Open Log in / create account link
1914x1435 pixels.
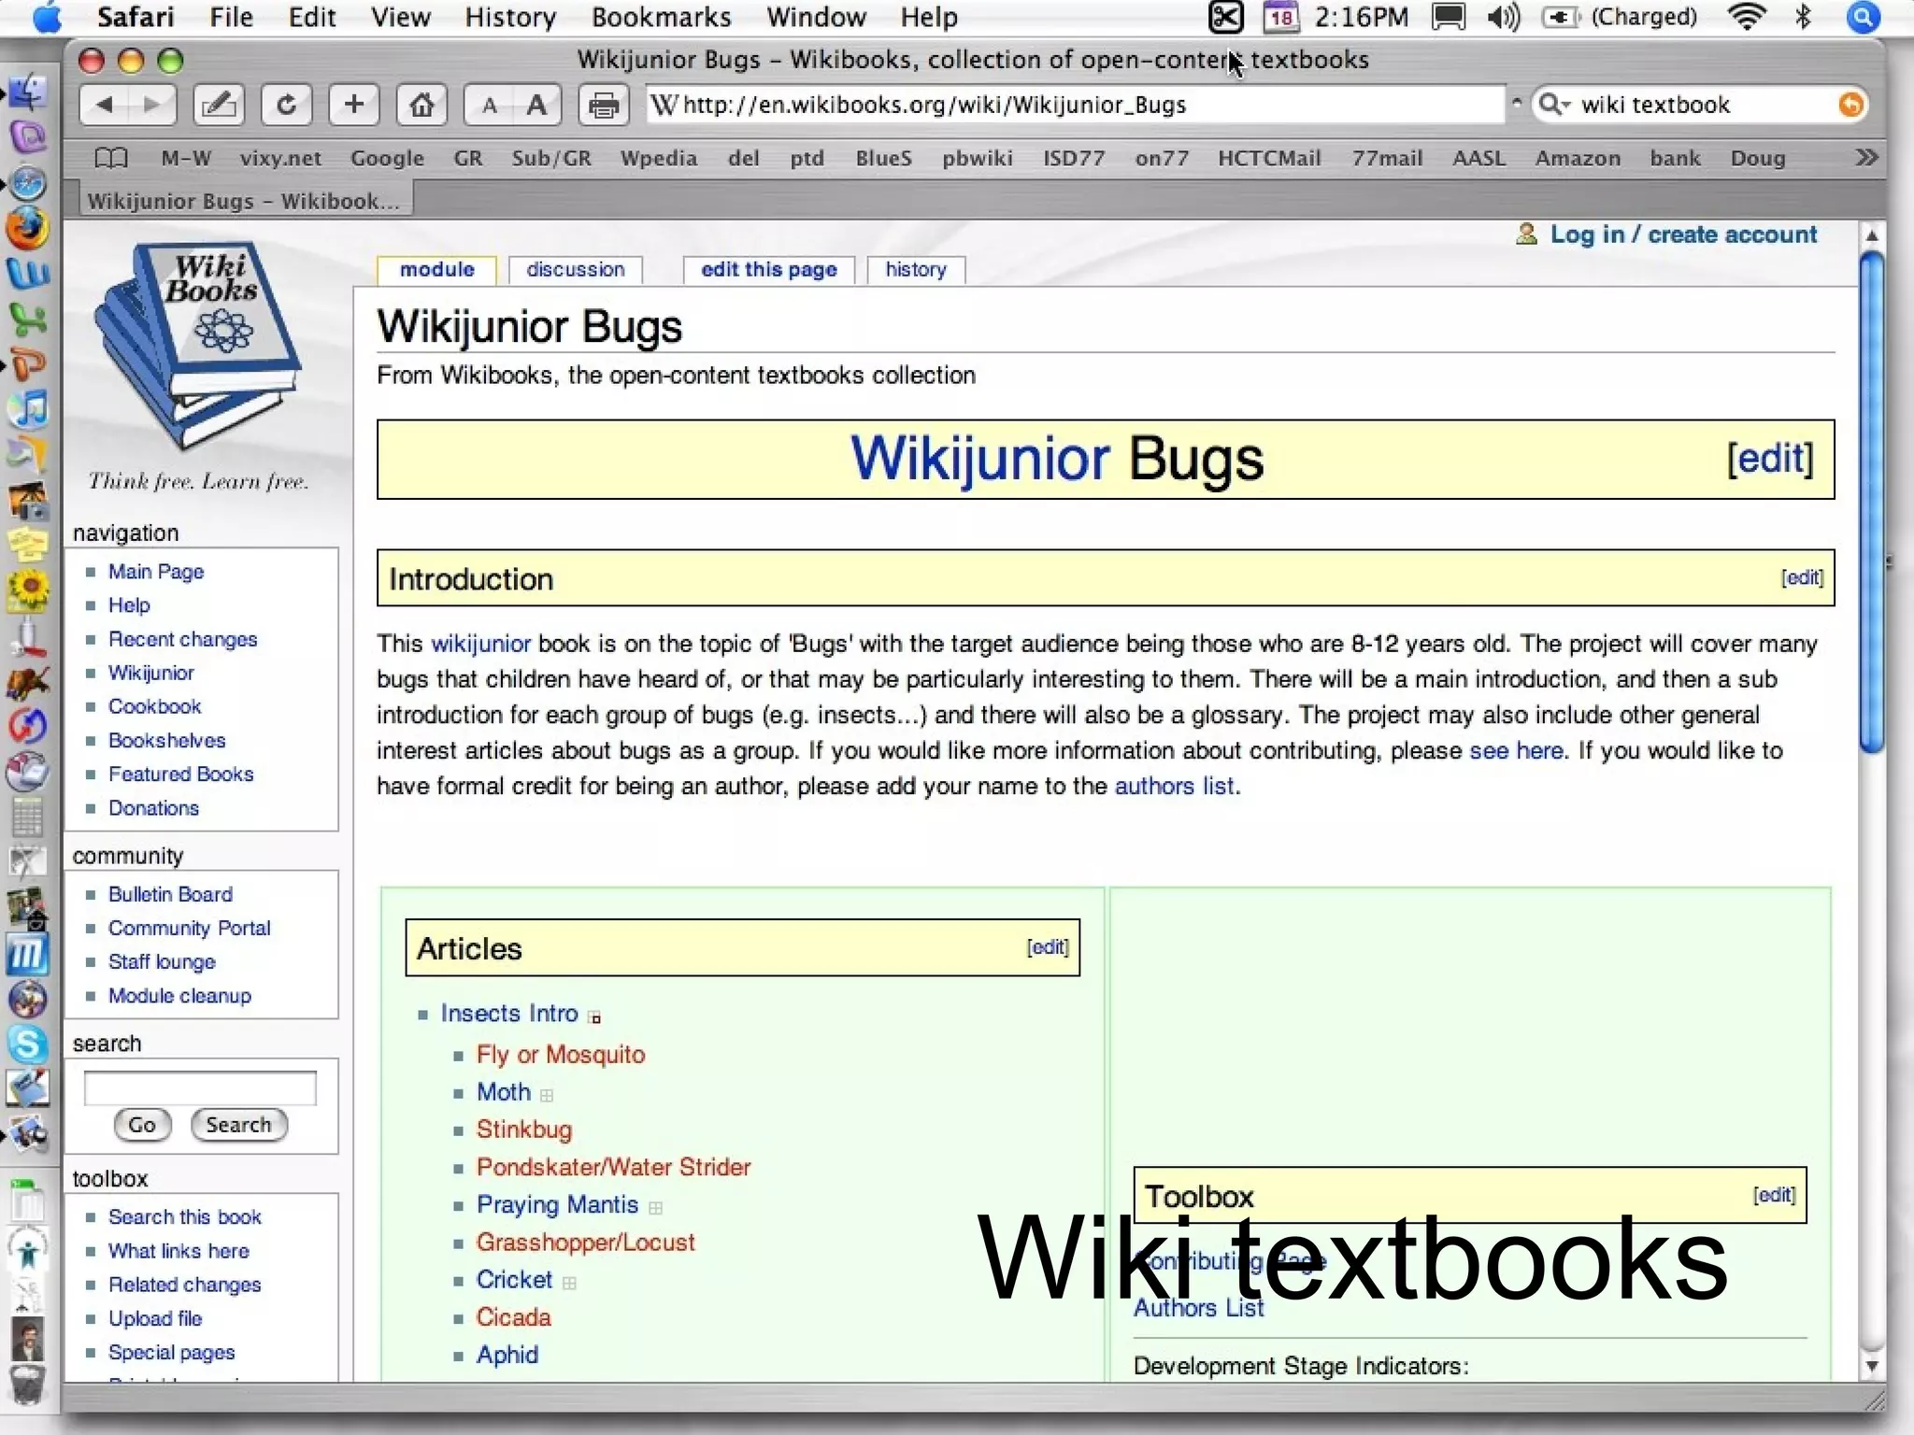tap(1683, 234)
